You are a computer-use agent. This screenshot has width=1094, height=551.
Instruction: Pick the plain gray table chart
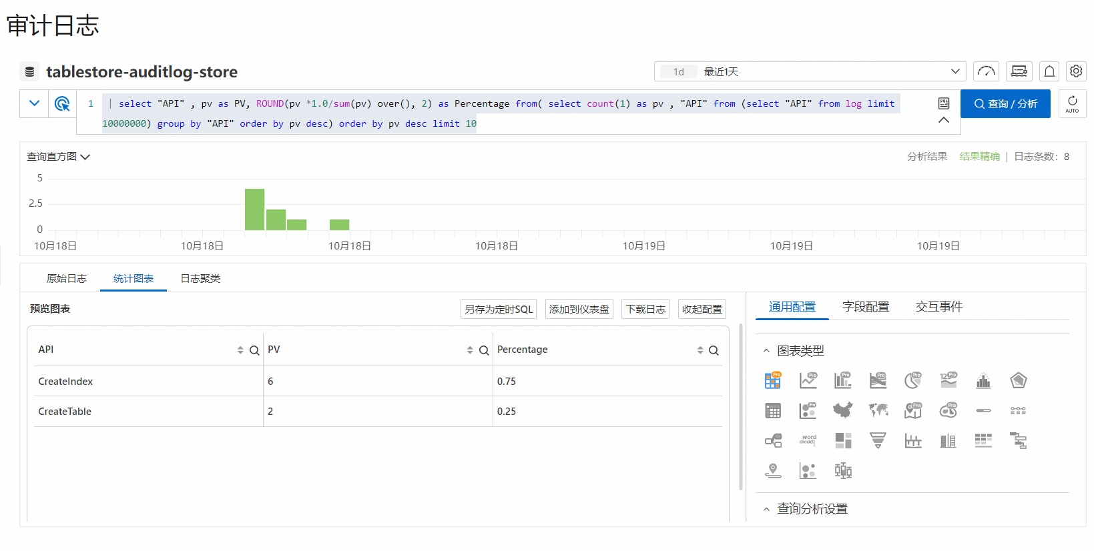click(x=773, y=411)
